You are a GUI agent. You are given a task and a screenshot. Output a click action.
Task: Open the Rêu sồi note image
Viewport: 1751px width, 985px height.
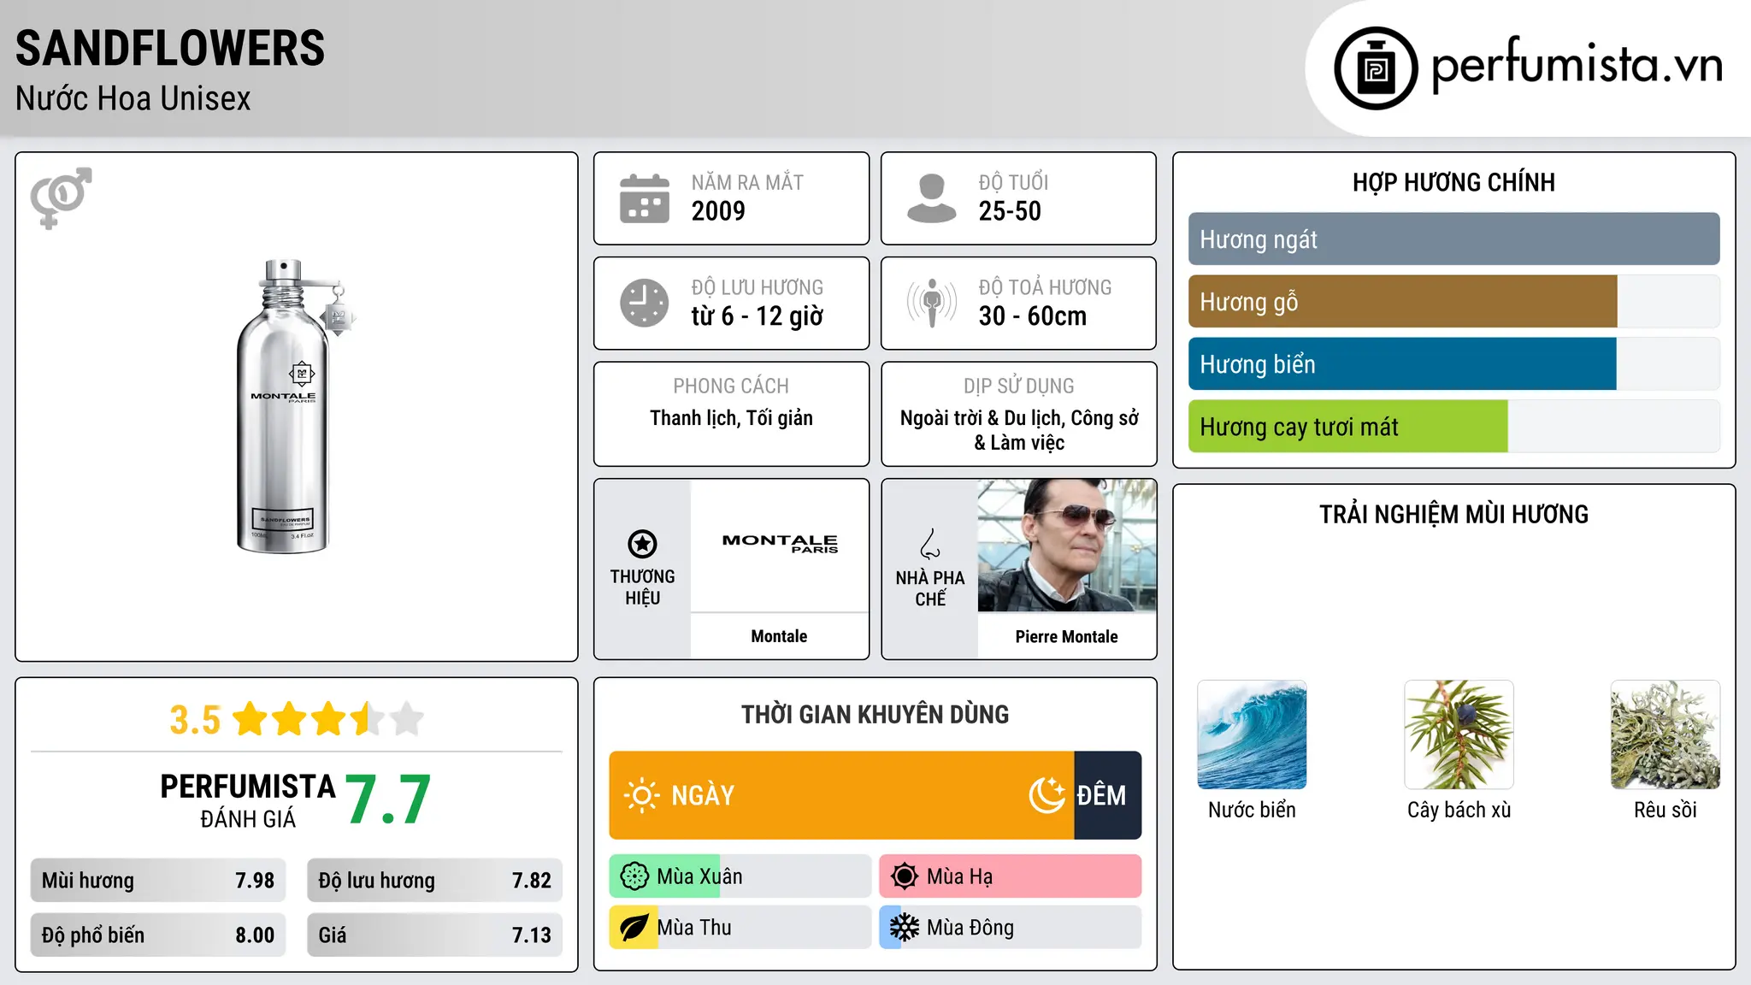pyautogui.click(x=1666, y=734)
